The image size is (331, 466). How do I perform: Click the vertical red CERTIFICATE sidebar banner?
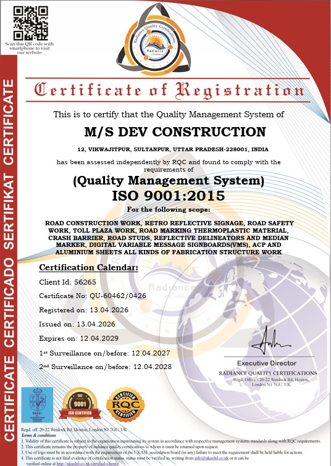coord(9,260)
